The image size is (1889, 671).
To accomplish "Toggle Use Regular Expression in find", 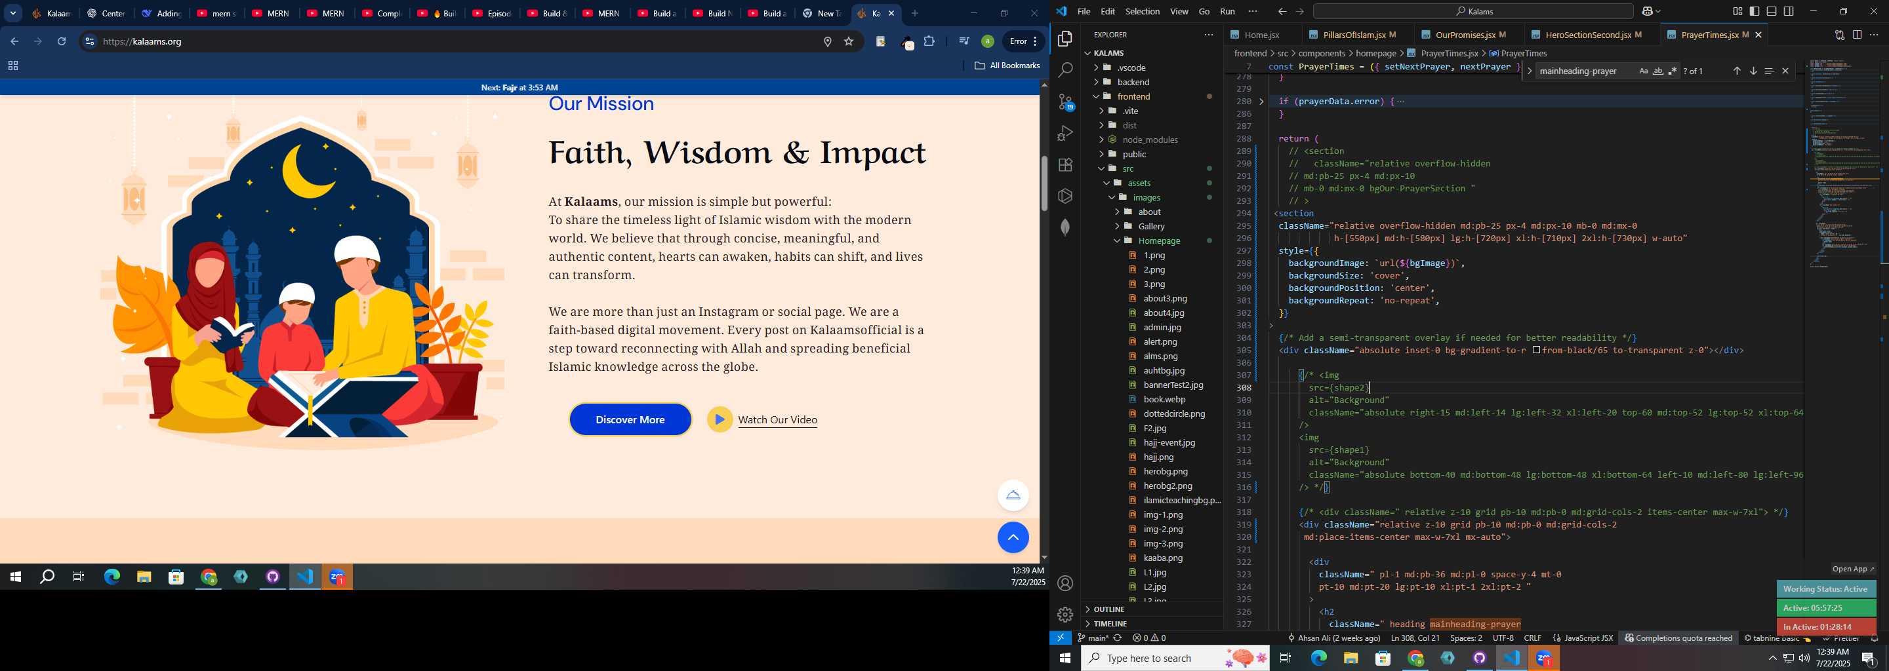I will 1673,71.
